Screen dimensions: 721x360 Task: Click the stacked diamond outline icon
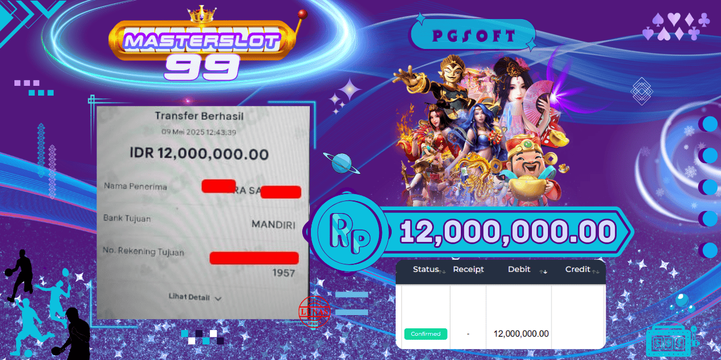coord(641,91)
